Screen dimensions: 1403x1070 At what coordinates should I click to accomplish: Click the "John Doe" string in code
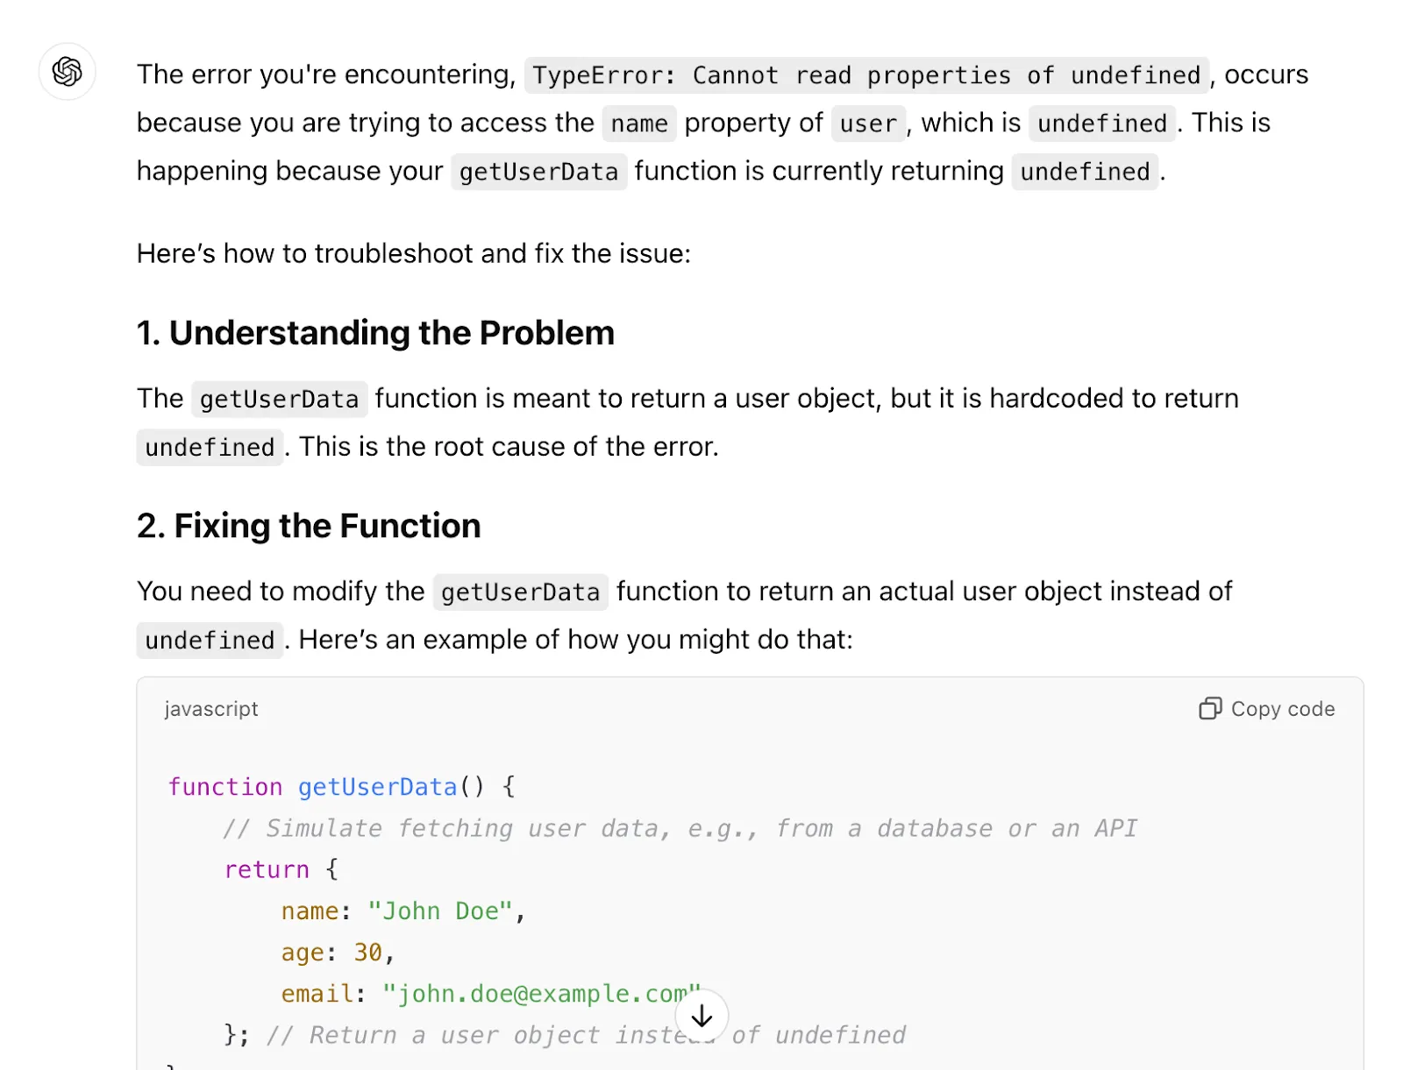click(x=439, y=911)
